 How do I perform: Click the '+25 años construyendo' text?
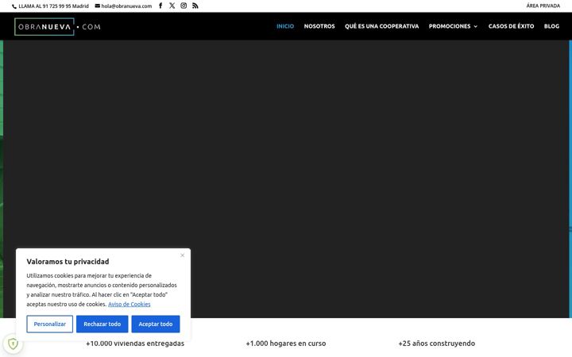pos(437,344)
